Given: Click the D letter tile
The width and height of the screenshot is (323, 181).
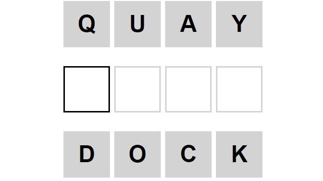Looking at the screenshot, I should (x=87, y=154).
